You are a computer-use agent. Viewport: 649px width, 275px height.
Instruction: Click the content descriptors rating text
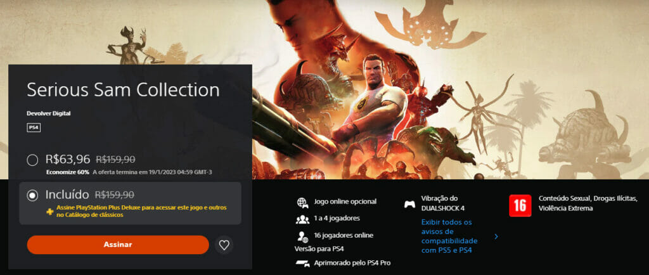click(588, 203)
